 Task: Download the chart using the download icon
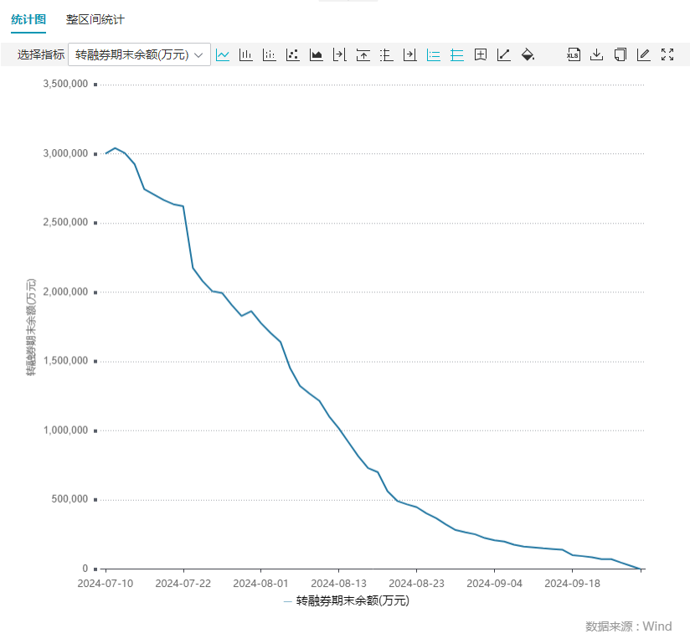[x=597, y=54]
